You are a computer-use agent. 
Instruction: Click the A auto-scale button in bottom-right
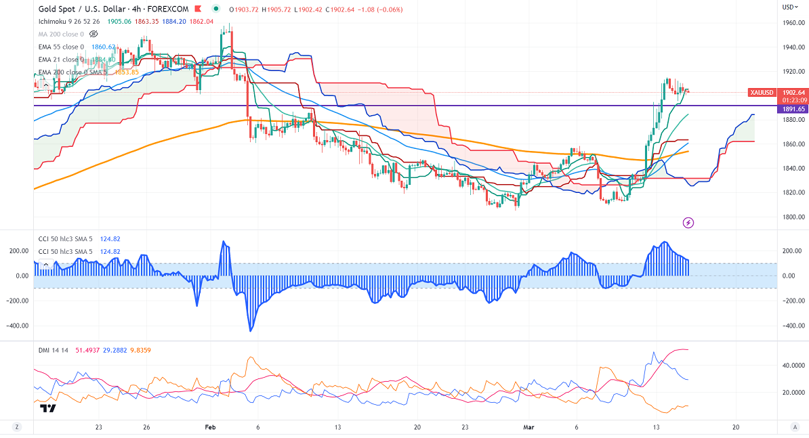pyautogui.click(x=793, y=426)
